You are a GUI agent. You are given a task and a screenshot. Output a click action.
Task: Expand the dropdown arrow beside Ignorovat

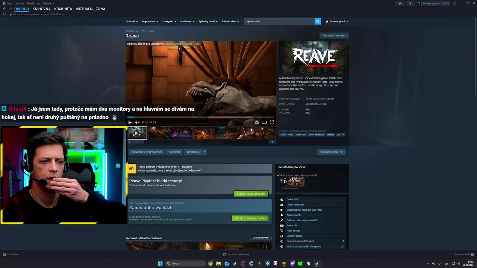coord(205,152)
